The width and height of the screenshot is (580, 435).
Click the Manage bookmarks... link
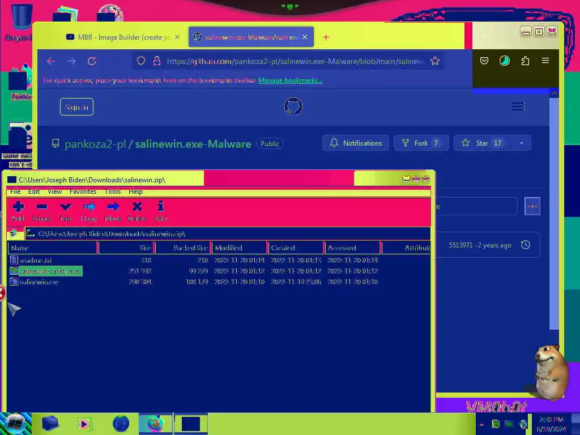pos(291,80)
